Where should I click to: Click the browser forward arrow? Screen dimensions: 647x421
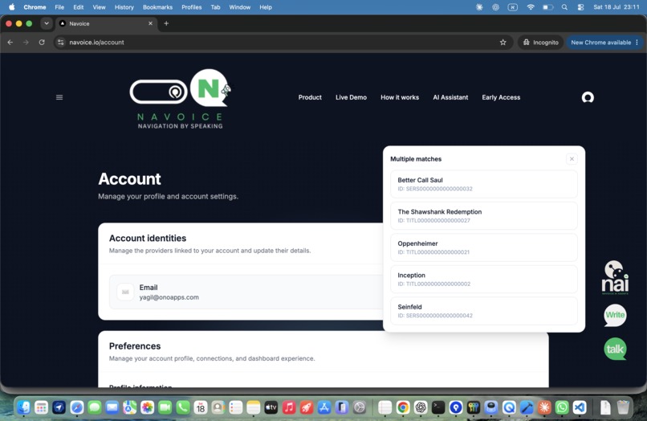coord(26,42)
